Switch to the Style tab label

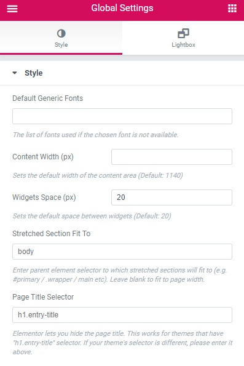click(x=61, y=45)
